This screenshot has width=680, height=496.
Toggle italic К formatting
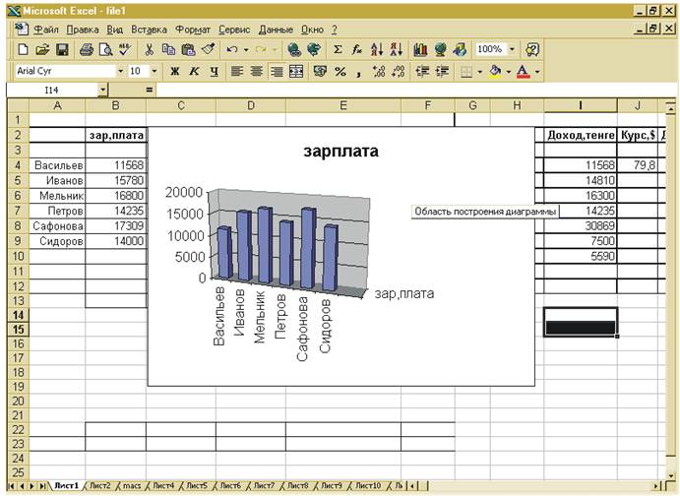pos(194,72)
